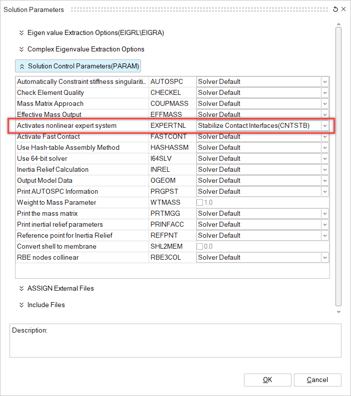
Task: Click scrollbar up arrow at top
Action: pos(338,24)
